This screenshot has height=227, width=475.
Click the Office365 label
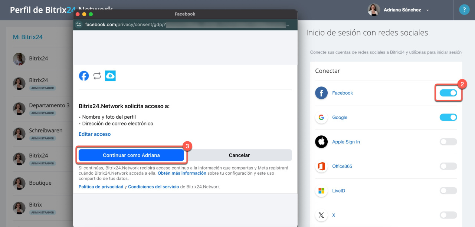(342, 166)
